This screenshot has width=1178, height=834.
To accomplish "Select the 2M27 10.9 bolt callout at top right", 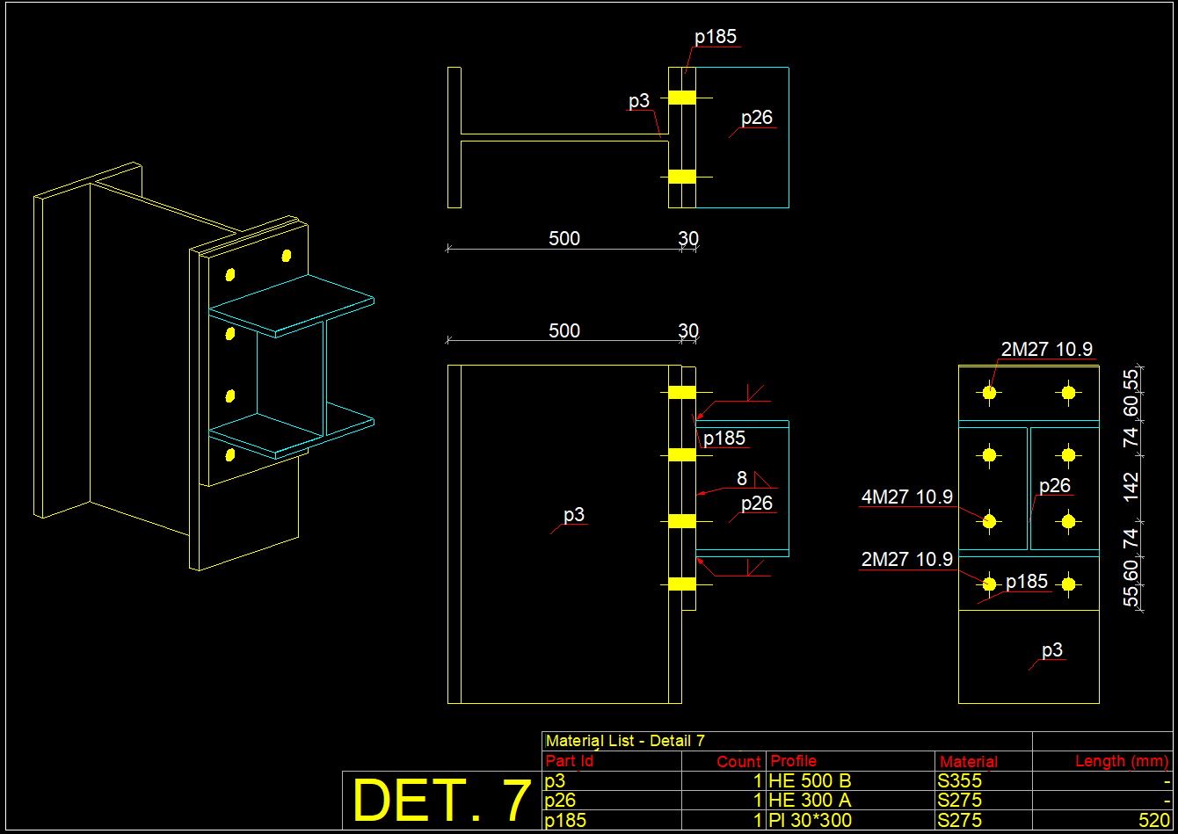I will click(x=1046, y=348).
